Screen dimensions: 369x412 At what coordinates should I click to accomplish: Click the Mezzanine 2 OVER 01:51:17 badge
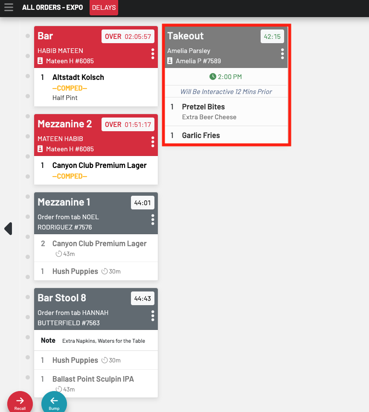128,125
